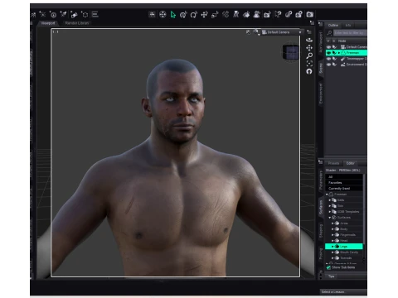The height and width of the screenshot is (298, 398).
Task: Toggle selectable arrow for Freeman row
Action: [x=334, y=53]
